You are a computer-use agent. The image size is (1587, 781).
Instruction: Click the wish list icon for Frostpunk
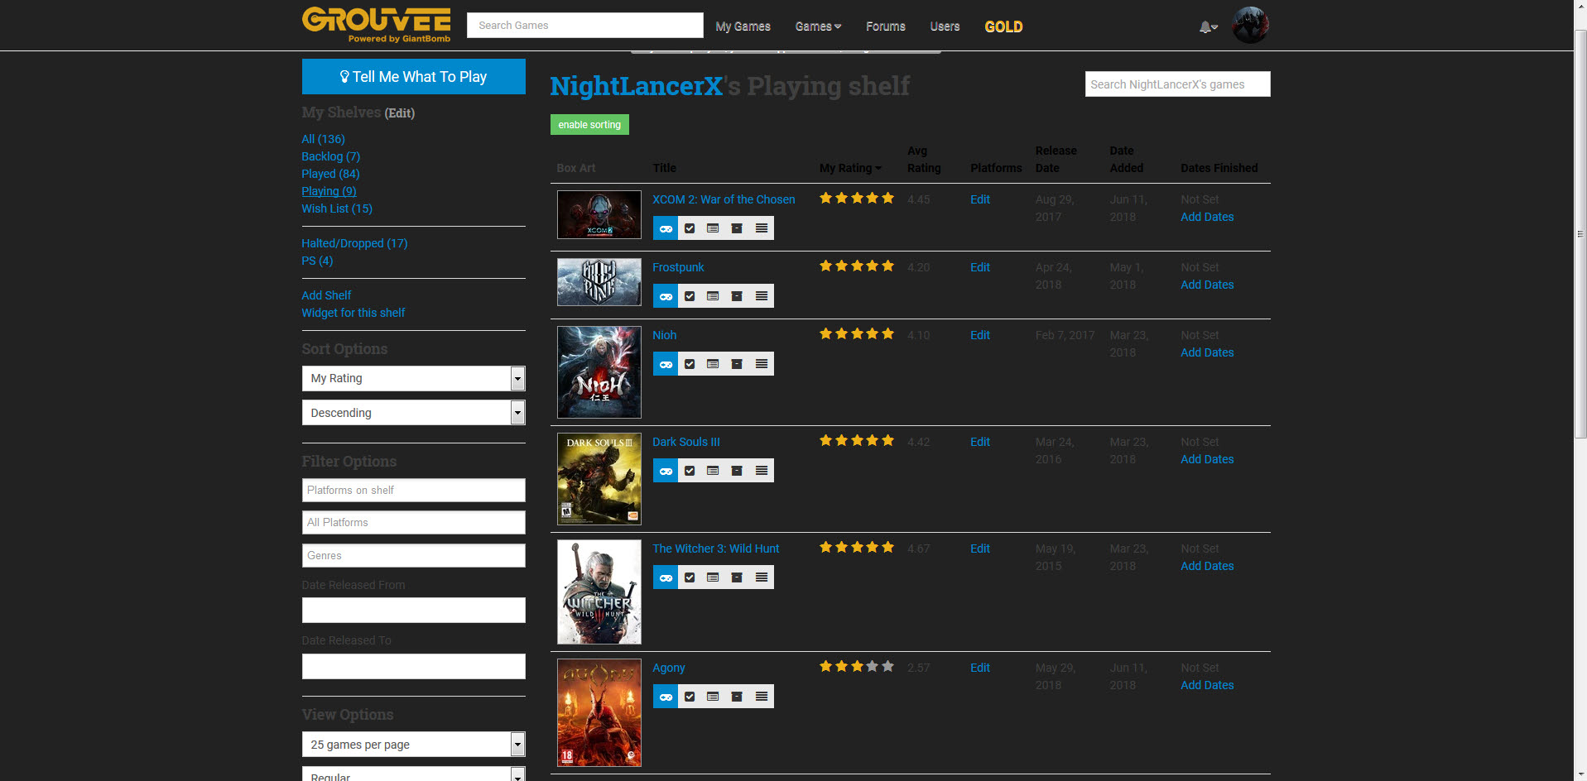coord(713,296)
